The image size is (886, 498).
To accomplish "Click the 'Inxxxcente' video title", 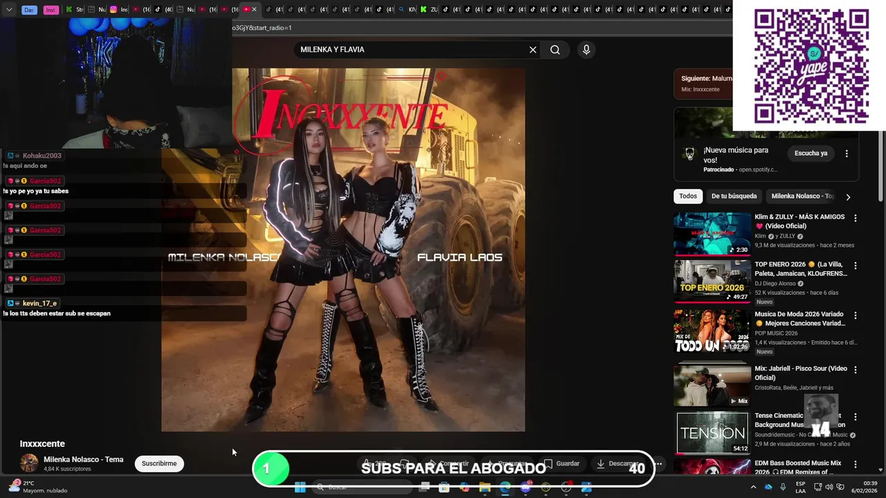I will click(42, 444).
